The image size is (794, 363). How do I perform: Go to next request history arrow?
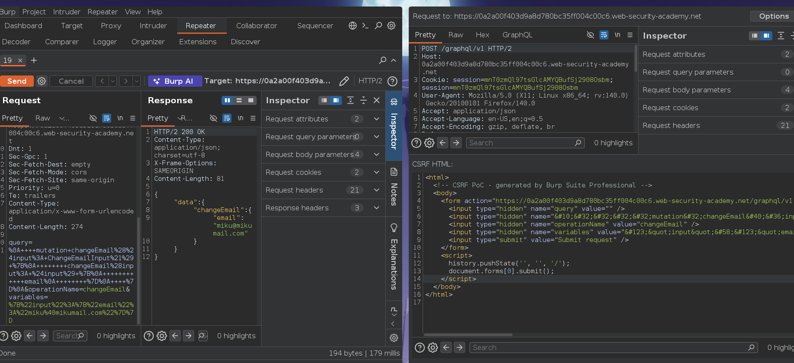point(126,81)
